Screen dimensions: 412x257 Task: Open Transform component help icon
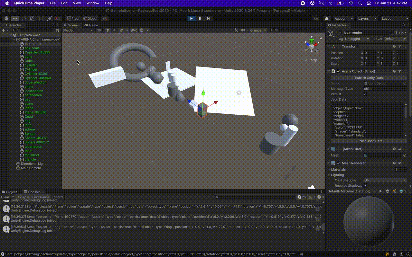pyautogui.click(x=394, y=46)
